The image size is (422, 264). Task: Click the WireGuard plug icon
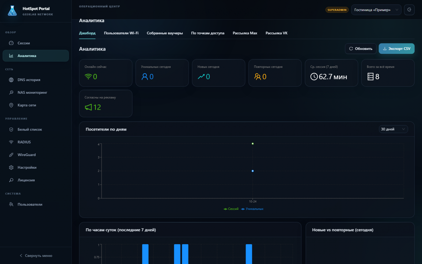tap(11, 155)
